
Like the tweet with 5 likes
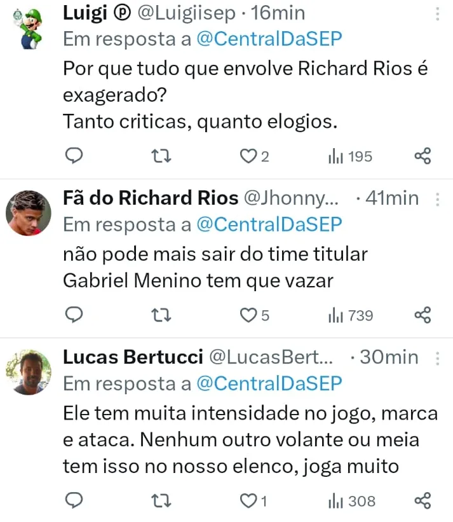click(x=247, y=315)
